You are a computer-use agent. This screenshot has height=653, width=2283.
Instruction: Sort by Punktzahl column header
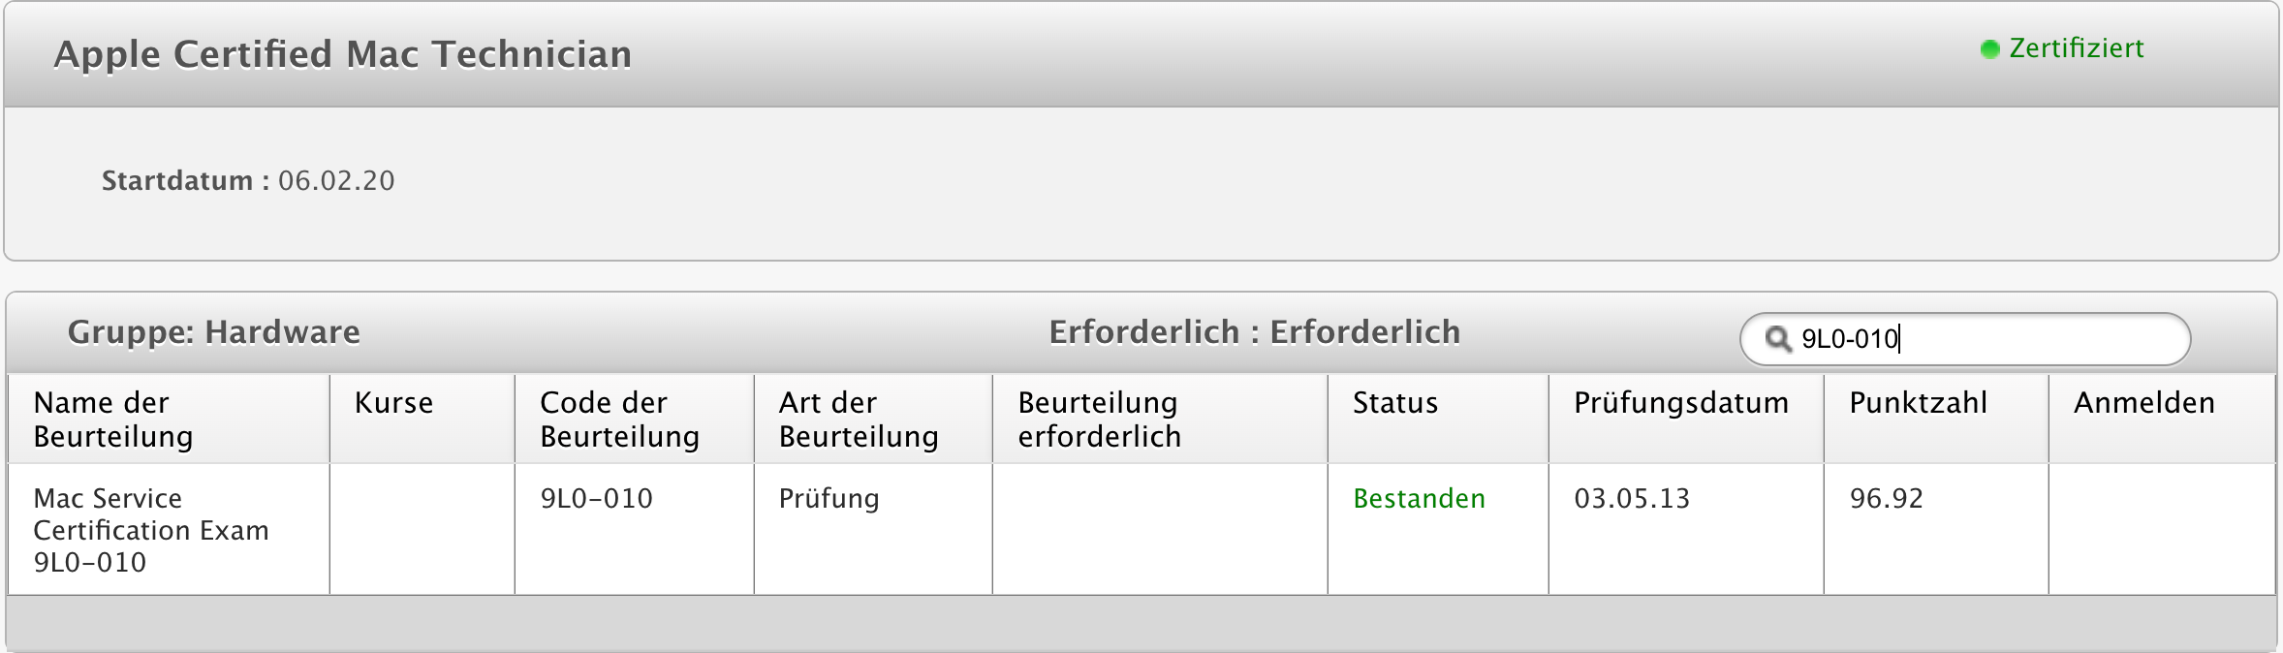1918,403
